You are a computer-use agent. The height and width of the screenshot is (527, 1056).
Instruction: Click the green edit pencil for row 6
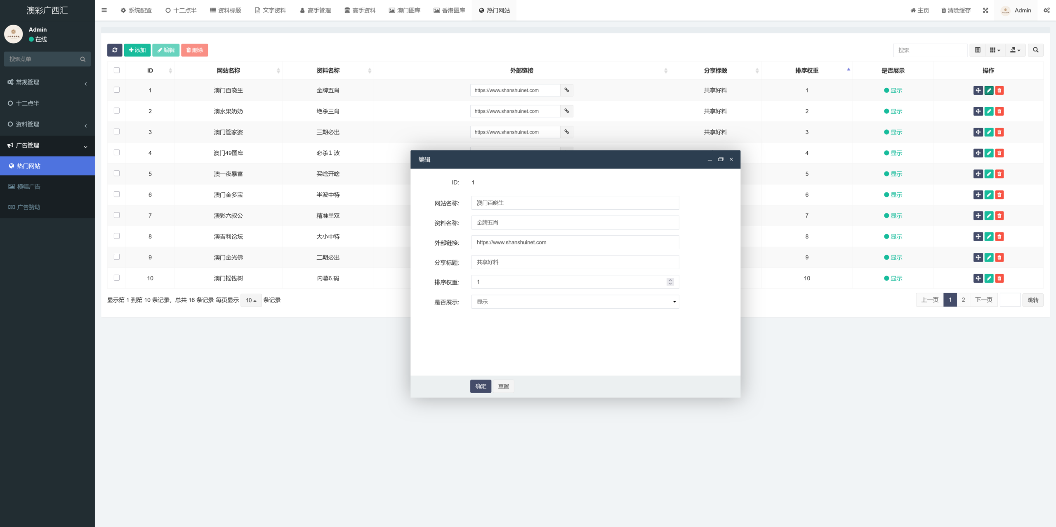(x=989, y=194)
